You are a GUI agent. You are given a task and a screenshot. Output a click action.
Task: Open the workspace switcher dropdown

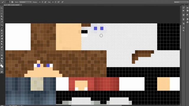tap(181, 2)
